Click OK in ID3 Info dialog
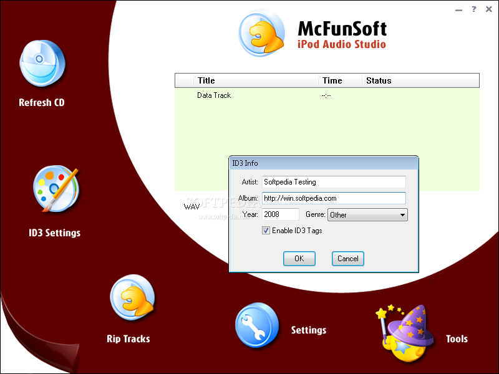This screenshot has height=374, width=499. [x=299, y=259]
